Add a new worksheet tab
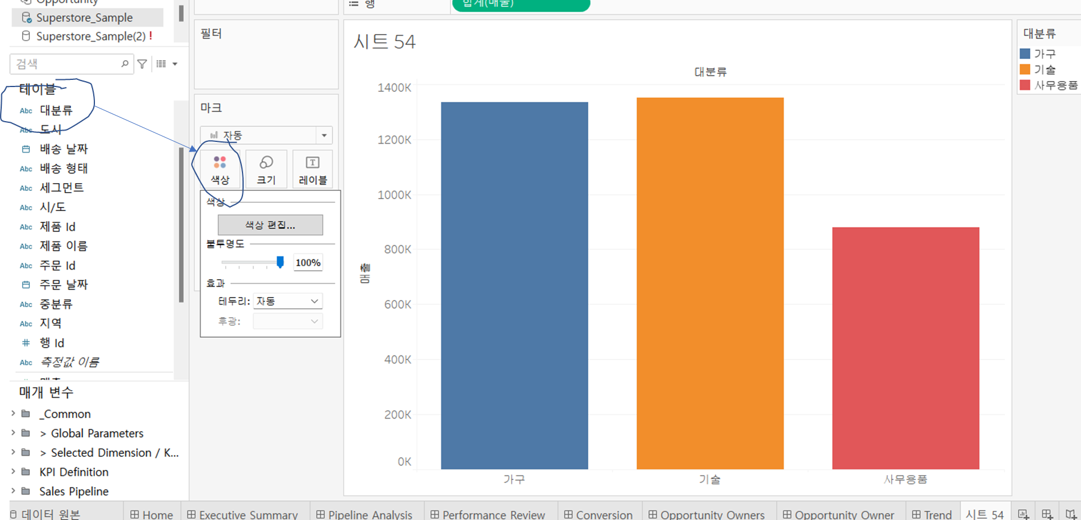This screenshot has height=520, width=1081. click(1024, 514)
